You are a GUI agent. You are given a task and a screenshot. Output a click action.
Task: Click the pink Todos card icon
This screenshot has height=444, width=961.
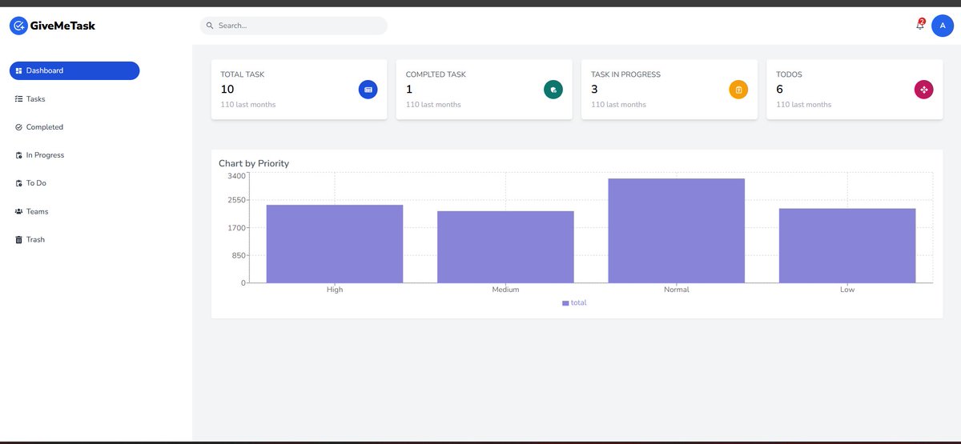point(924,90)
